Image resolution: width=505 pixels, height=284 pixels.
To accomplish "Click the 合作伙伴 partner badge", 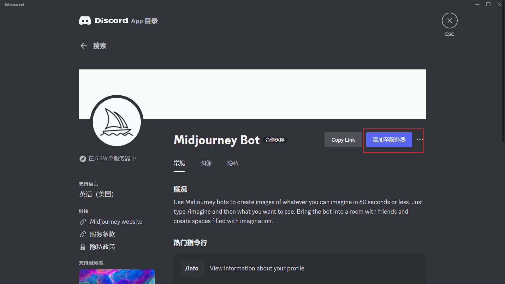I will pos(275,140).
